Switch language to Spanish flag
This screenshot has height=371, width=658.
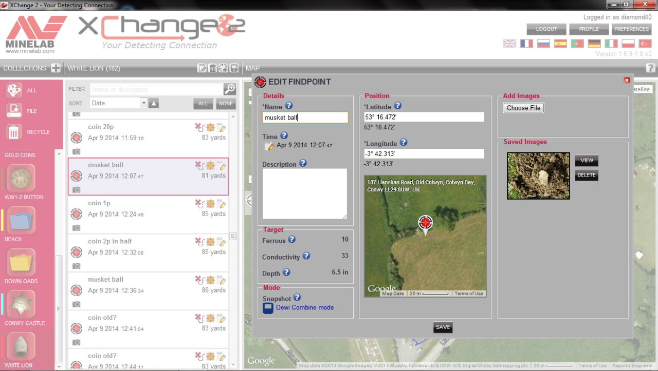pyautogui.click(x=560, y=44)
